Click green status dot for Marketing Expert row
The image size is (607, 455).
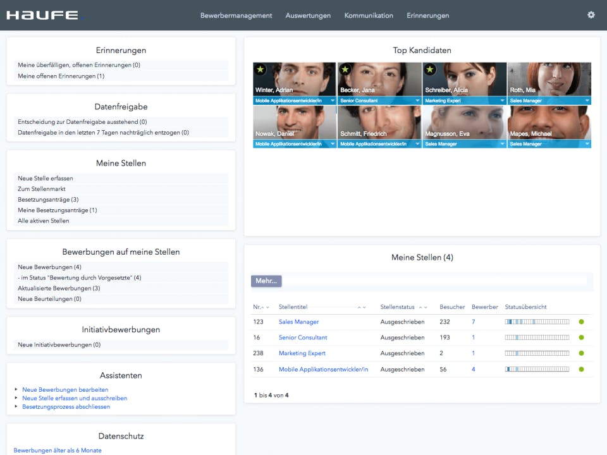point(581,353)
